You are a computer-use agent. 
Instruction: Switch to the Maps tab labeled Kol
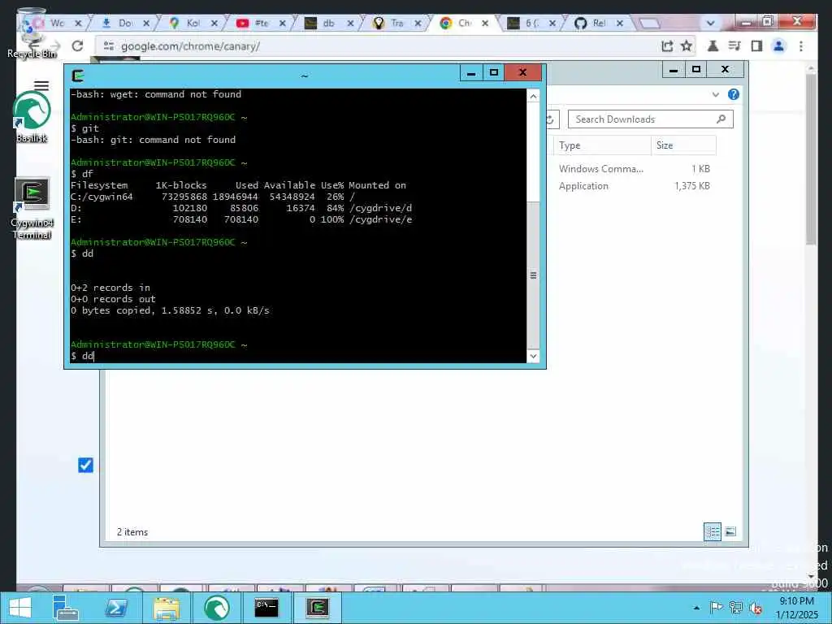coord(193,24)
